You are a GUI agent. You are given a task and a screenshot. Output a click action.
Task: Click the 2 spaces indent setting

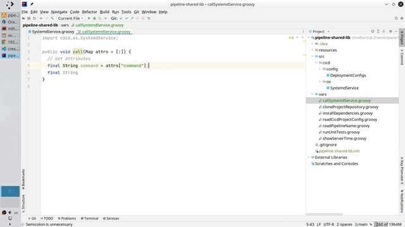pos(344,224)
